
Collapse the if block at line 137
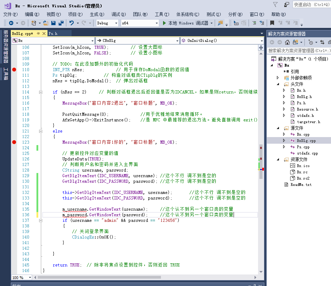coord(41,220)
